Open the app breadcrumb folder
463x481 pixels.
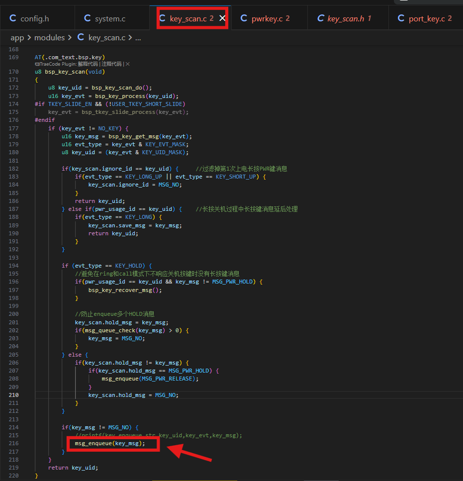pos(17,38)
